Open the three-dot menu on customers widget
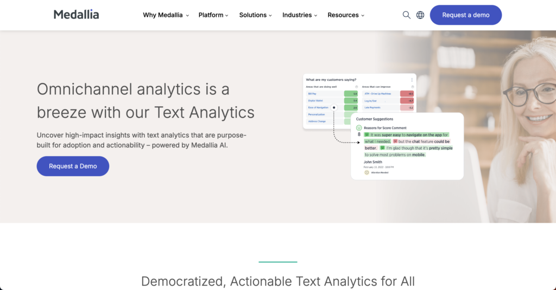The height and width of the screenshot is (290, 556). click(412, 80)
